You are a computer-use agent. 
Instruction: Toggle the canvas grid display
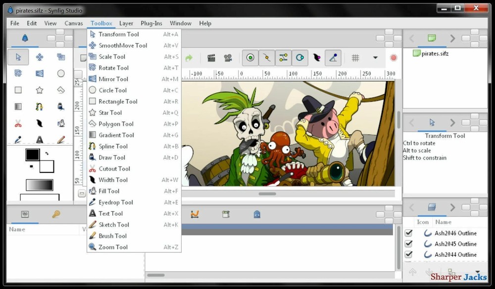355,58
